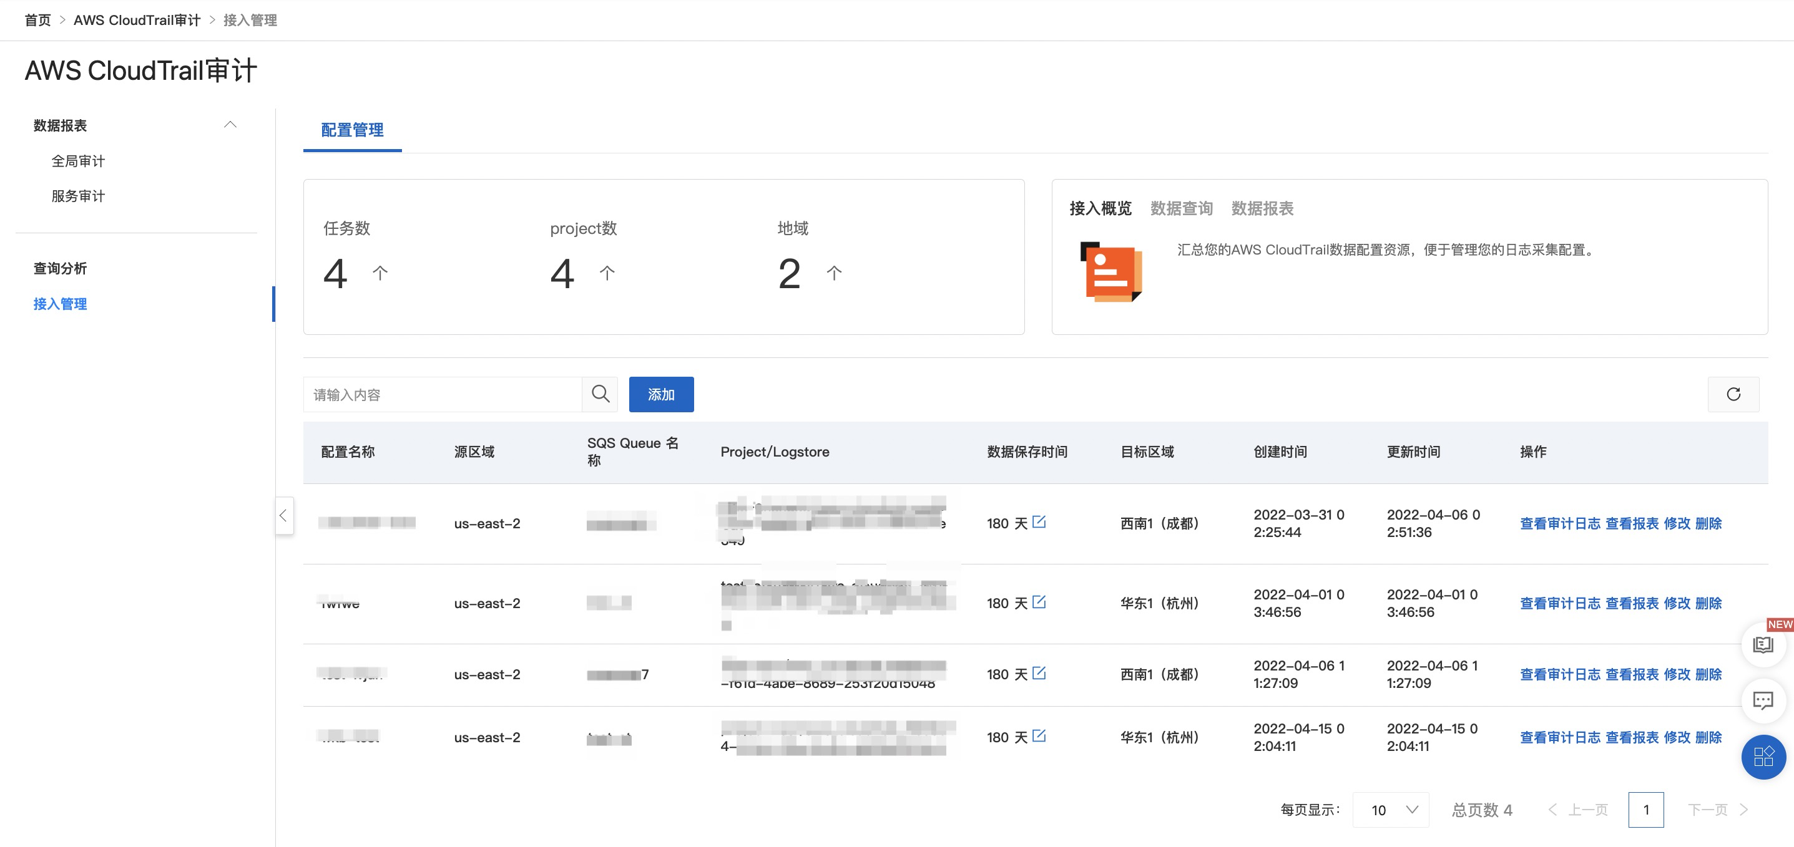This screenshot has width=1794, height=847.
Task: View audit logs for the 2022-04-06 1:27:09 row
Action: (x=1560, y=674)
